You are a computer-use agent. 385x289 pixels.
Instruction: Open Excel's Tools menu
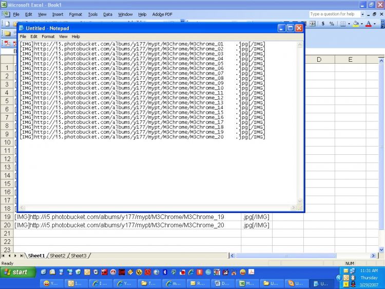93,14
